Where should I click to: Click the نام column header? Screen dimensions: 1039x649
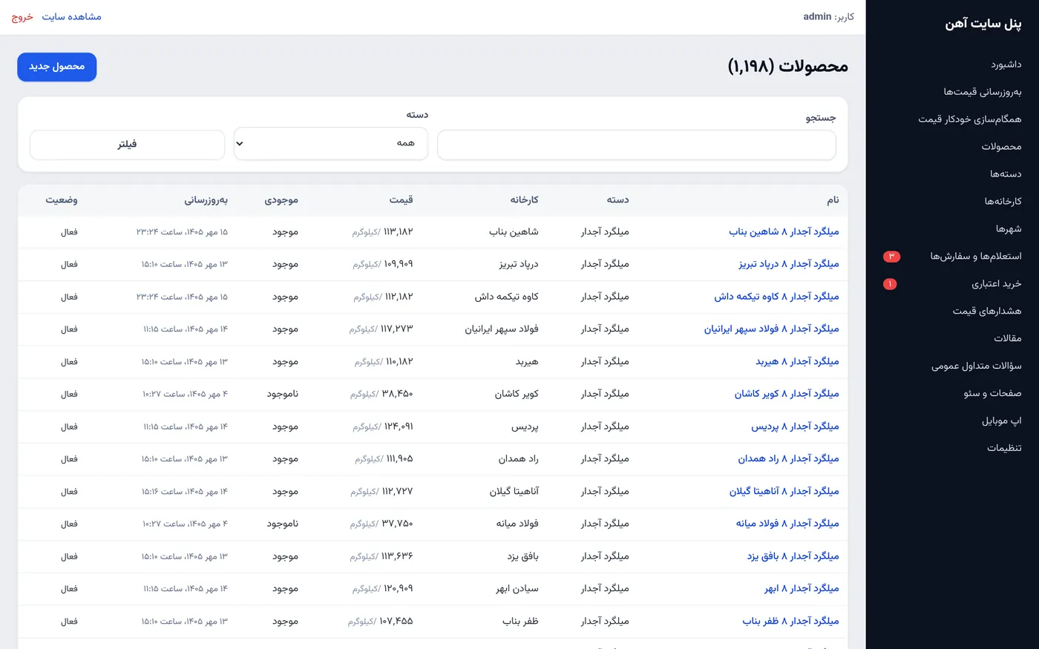tap(833, 200)
